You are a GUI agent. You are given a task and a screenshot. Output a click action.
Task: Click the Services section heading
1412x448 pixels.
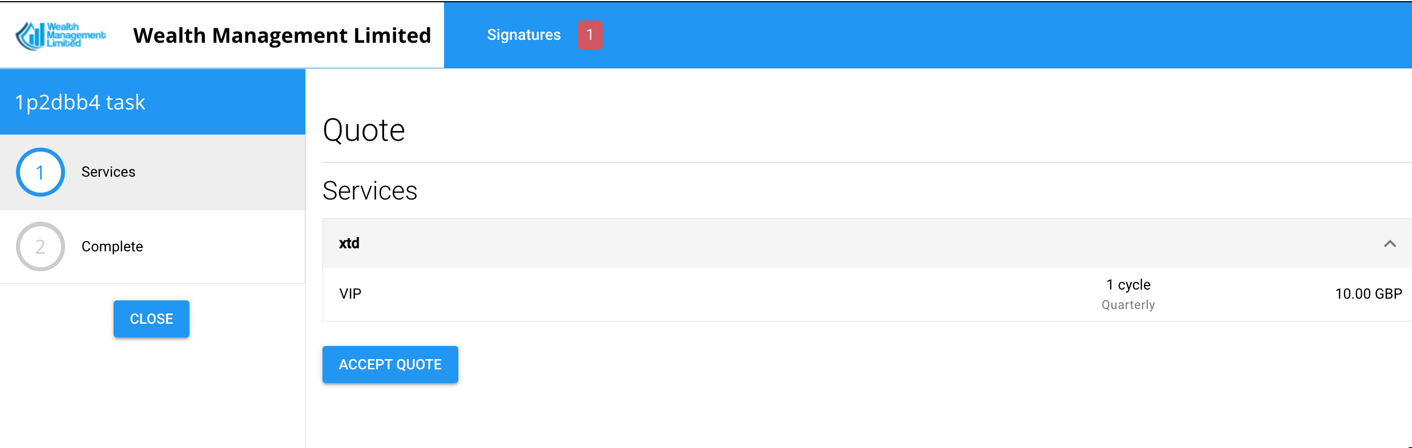coord(370,191)
